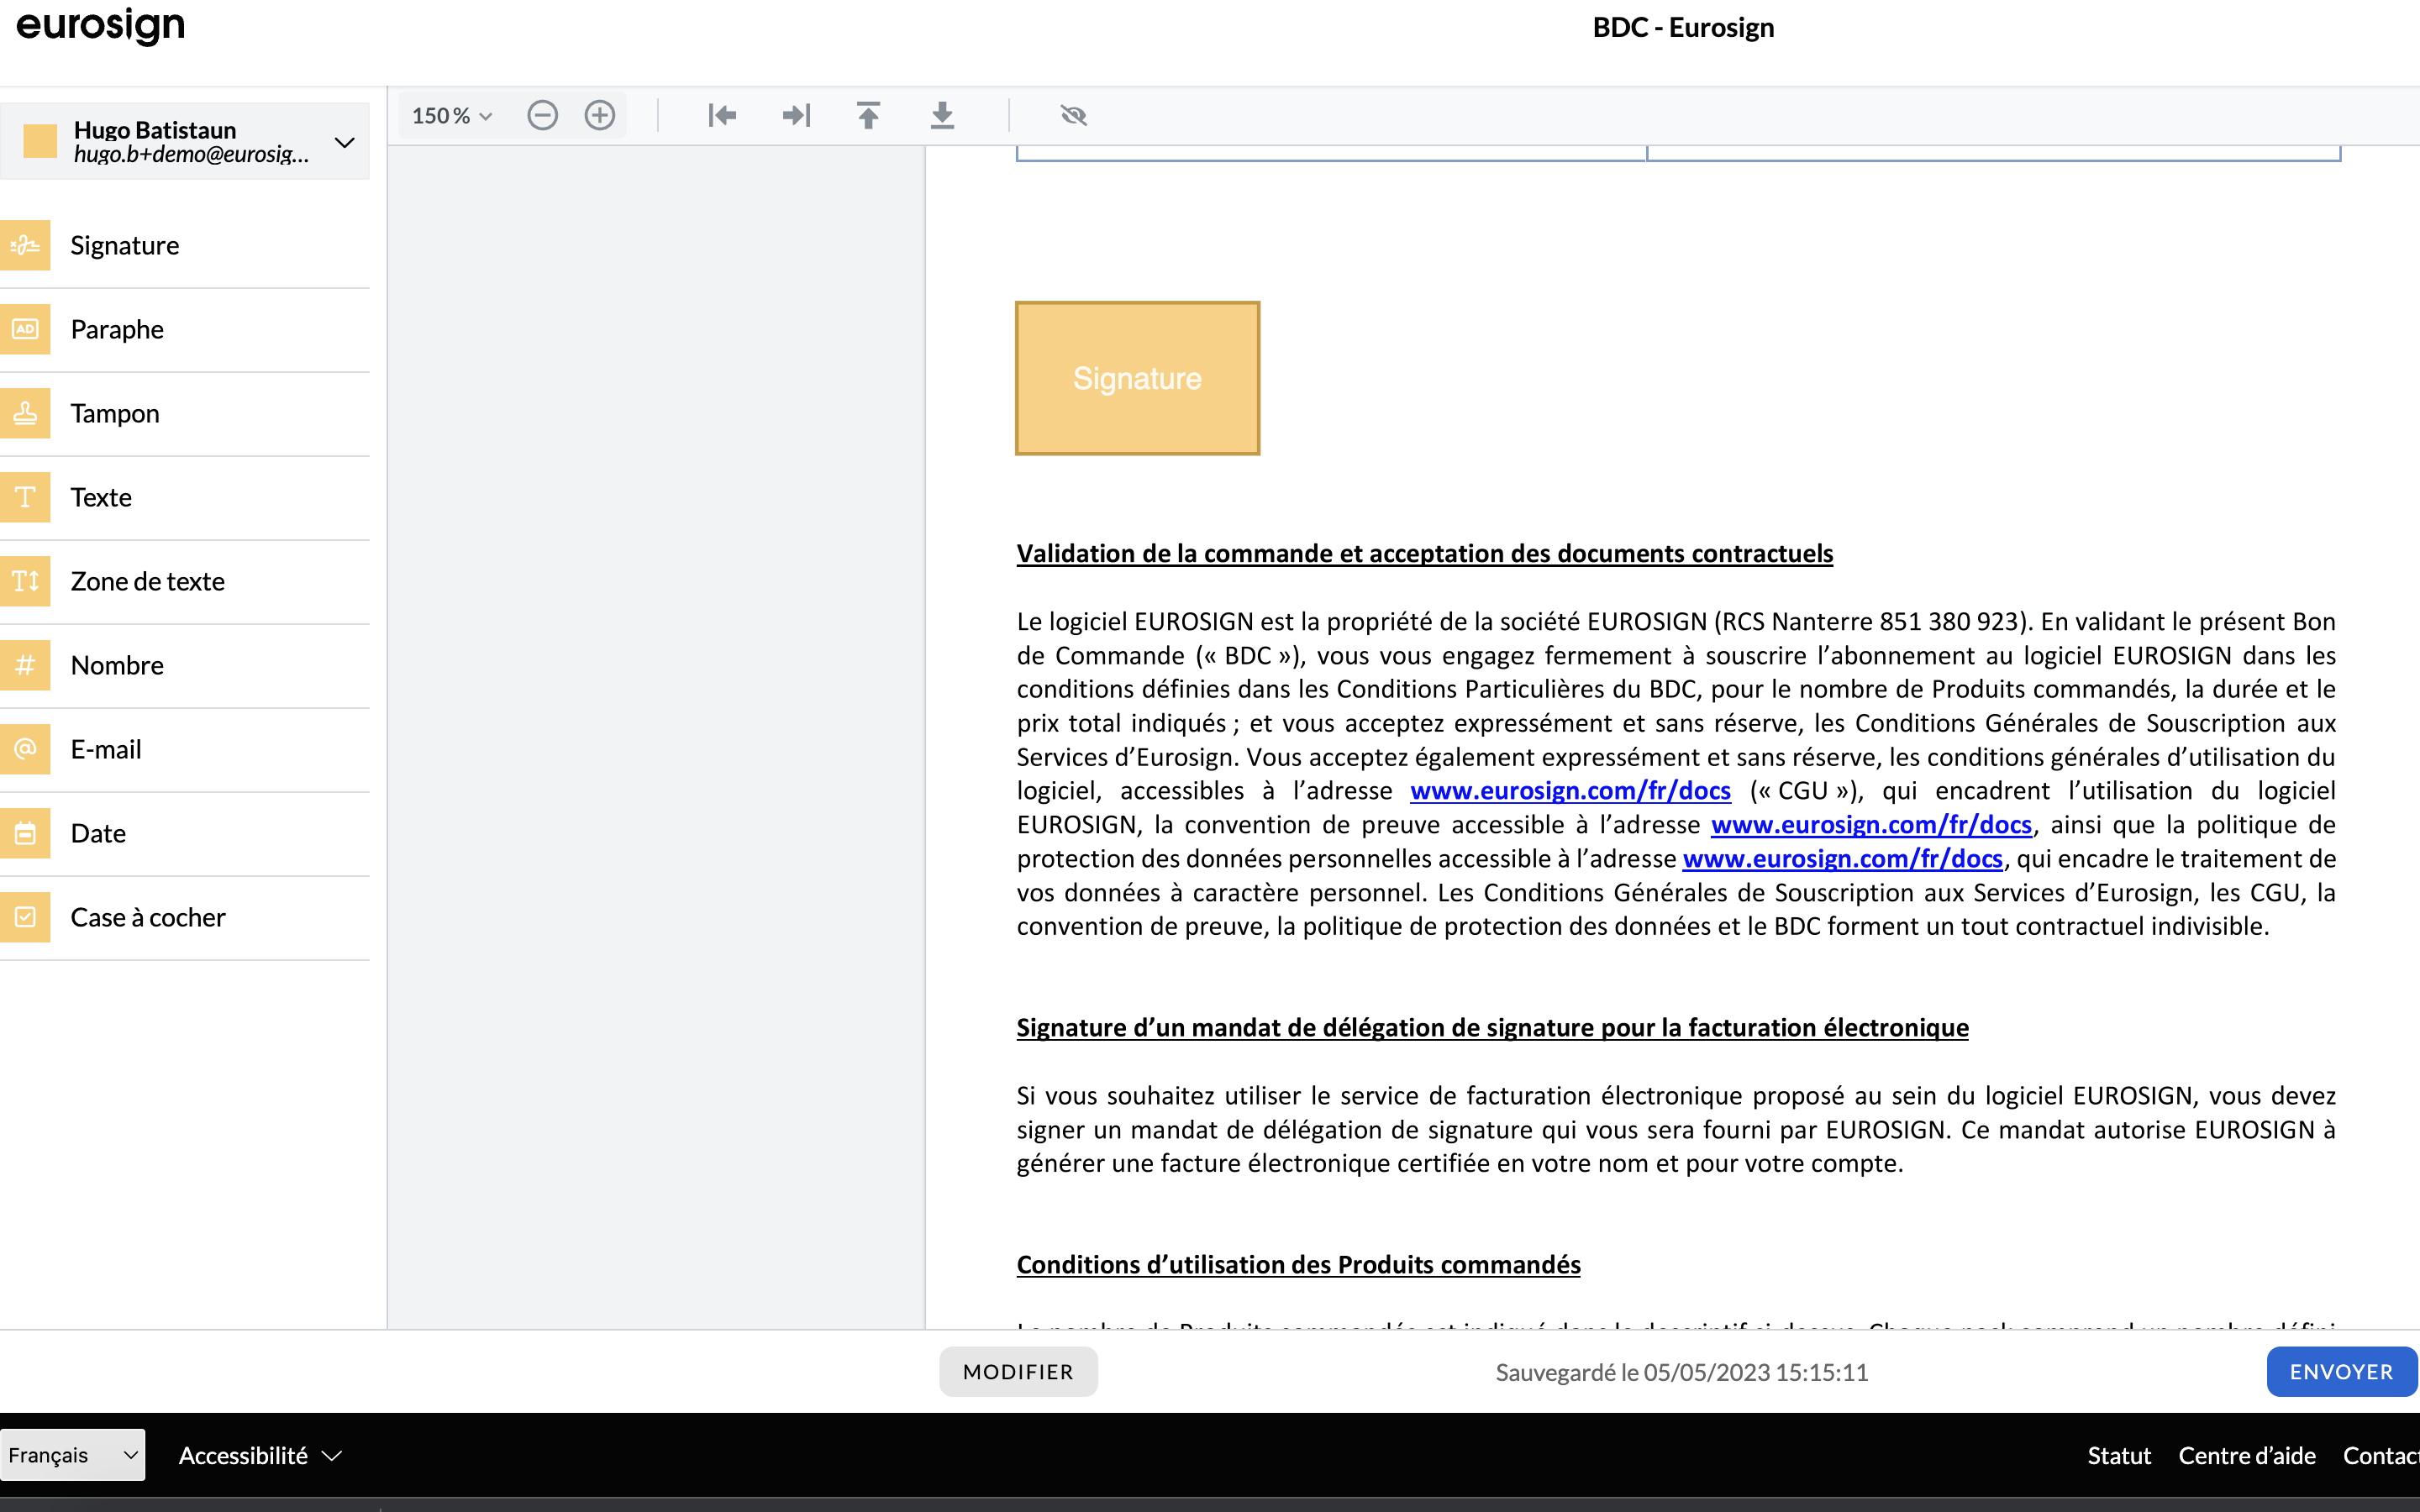Select the Paraphe field type label

[117, 329]
